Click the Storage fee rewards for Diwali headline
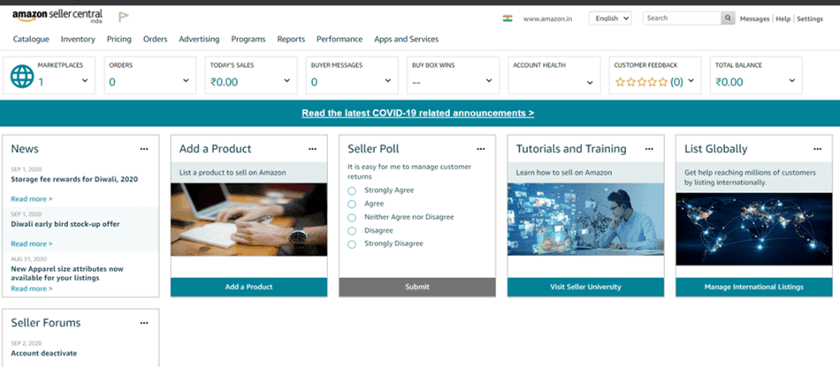The image size is (840, 367). pyautogui.click(x=74, y=179)
